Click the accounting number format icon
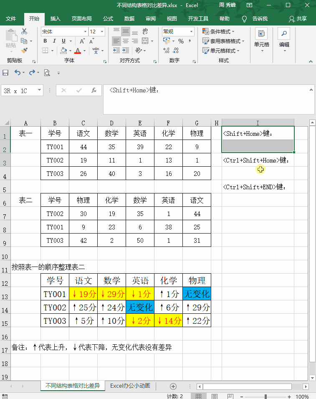The image size is (316, 399). [x=167, y=41]
